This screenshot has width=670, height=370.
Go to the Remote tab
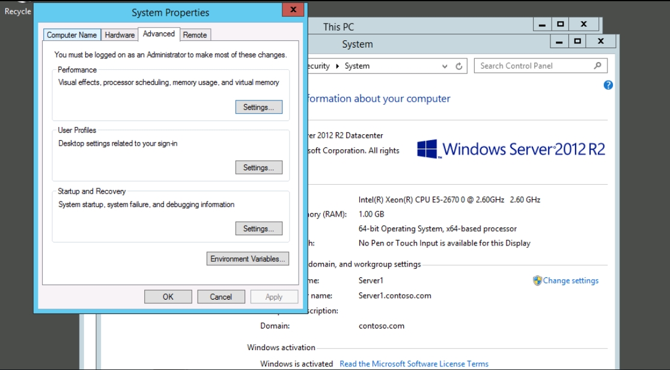195,35
